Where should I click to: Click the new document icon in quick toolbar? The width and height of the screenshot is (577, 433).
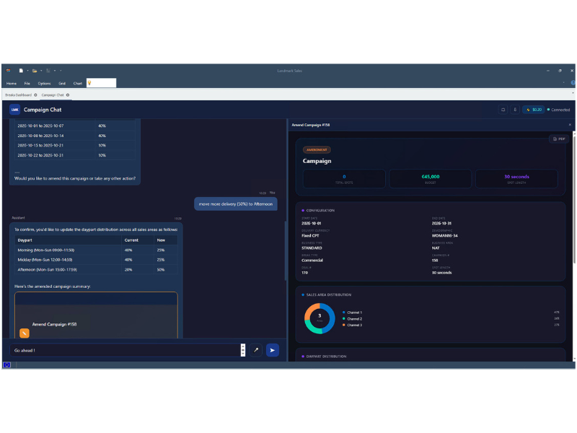coord(21,71)
